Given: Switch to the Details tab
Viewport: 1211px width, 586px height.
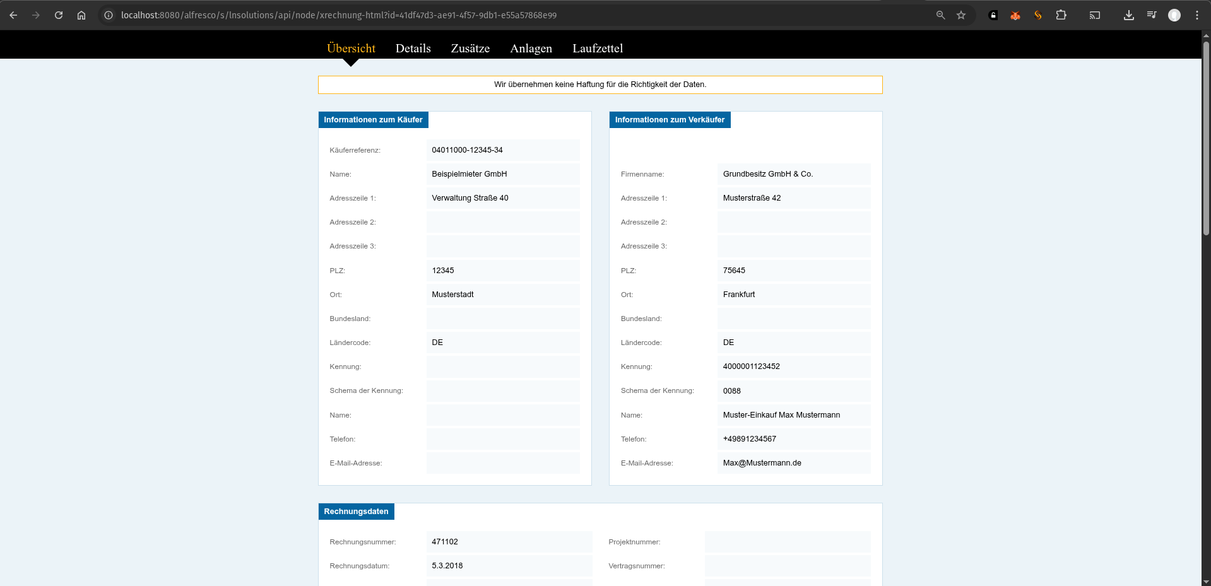Looking at the screenshot, I should click(x=413, y=49).
